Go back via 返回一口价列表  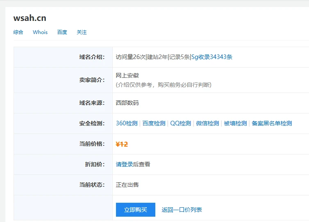(x=182, y=210)
